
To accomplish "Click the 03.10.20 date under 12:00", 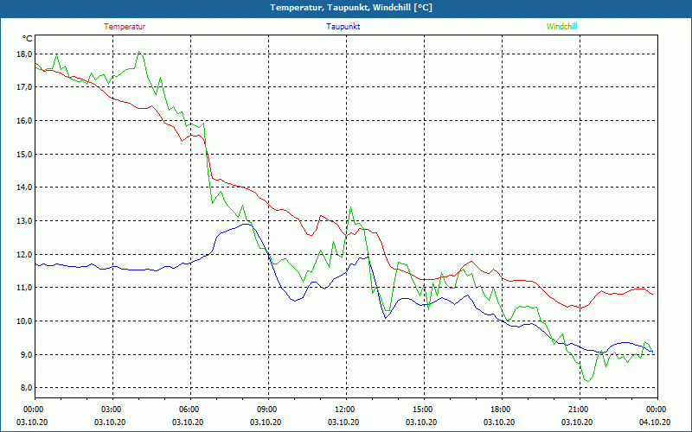I will coord(343,422).
